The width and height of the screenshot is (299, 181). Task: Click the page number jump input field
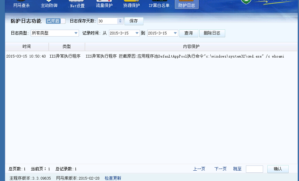coord(255,169)
